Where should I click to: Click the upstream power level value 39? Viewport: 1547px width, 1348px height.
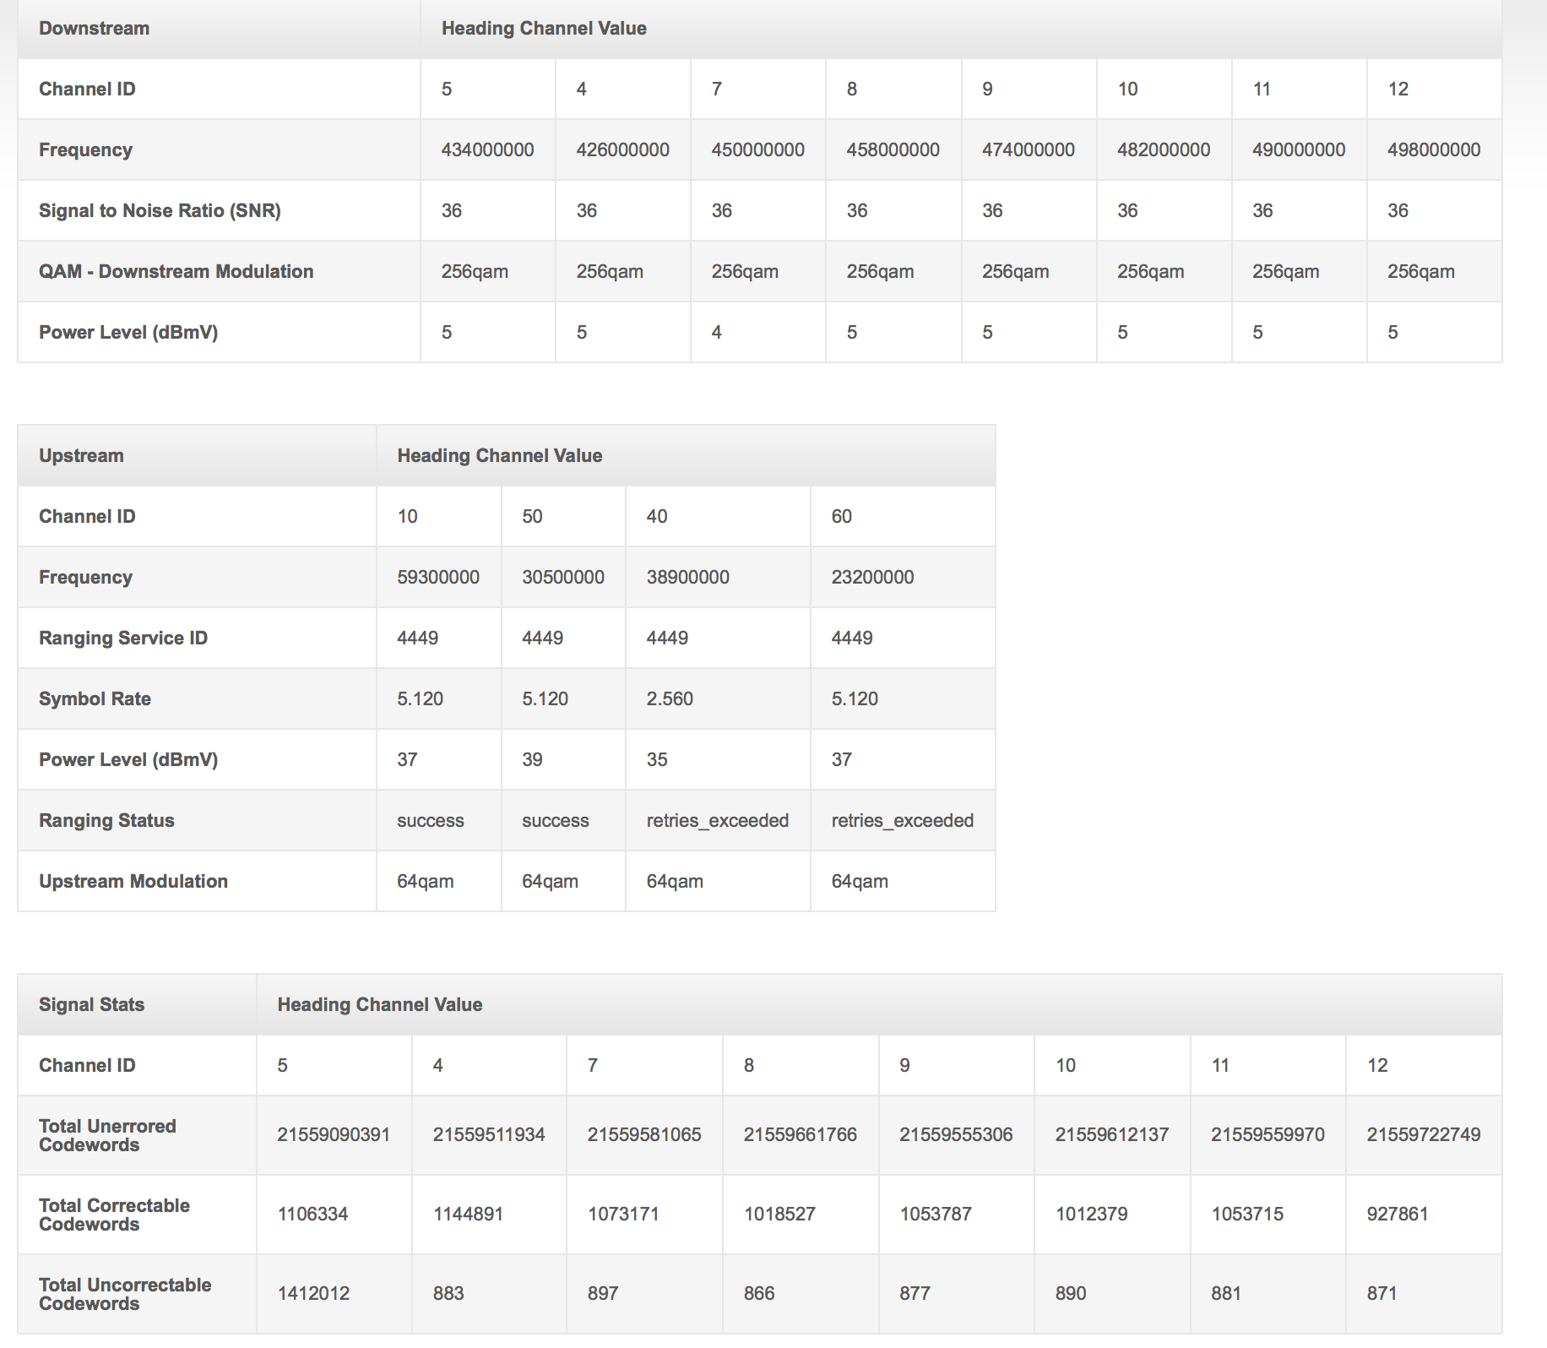[x=532, y=760]
